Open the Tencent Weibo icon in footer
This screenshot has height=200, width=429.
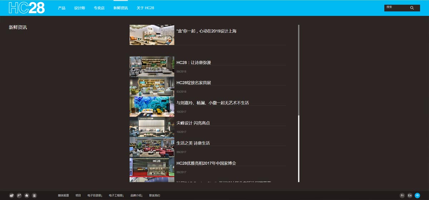pos(19,195)
